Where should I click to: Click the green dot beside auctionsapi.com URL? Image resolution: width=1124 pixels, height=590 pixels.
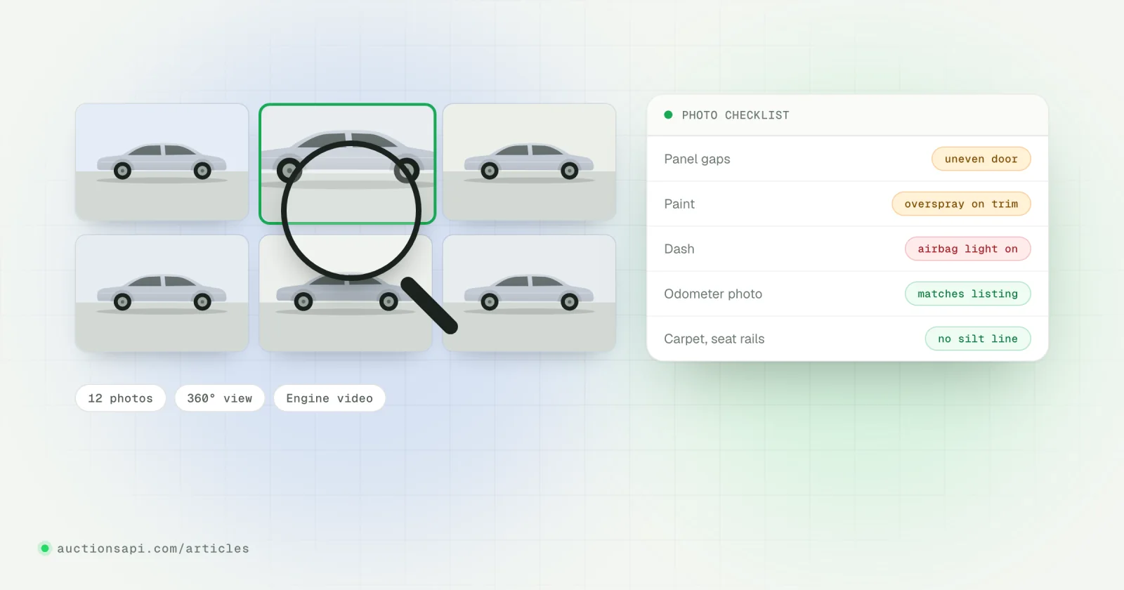[45, 548]
